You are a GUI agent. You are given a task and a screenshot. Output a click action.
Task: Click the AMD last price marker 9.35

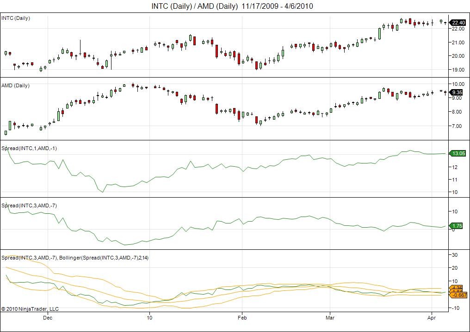(x=457, y=93)
